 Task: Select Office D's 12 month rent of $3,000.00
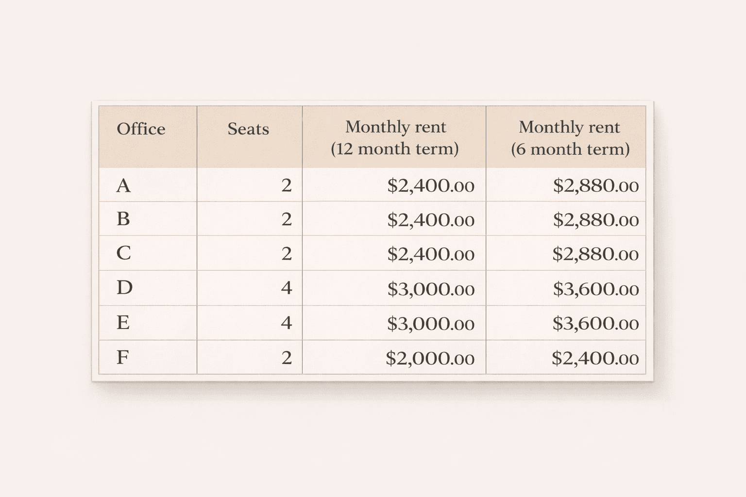point(430,289)
